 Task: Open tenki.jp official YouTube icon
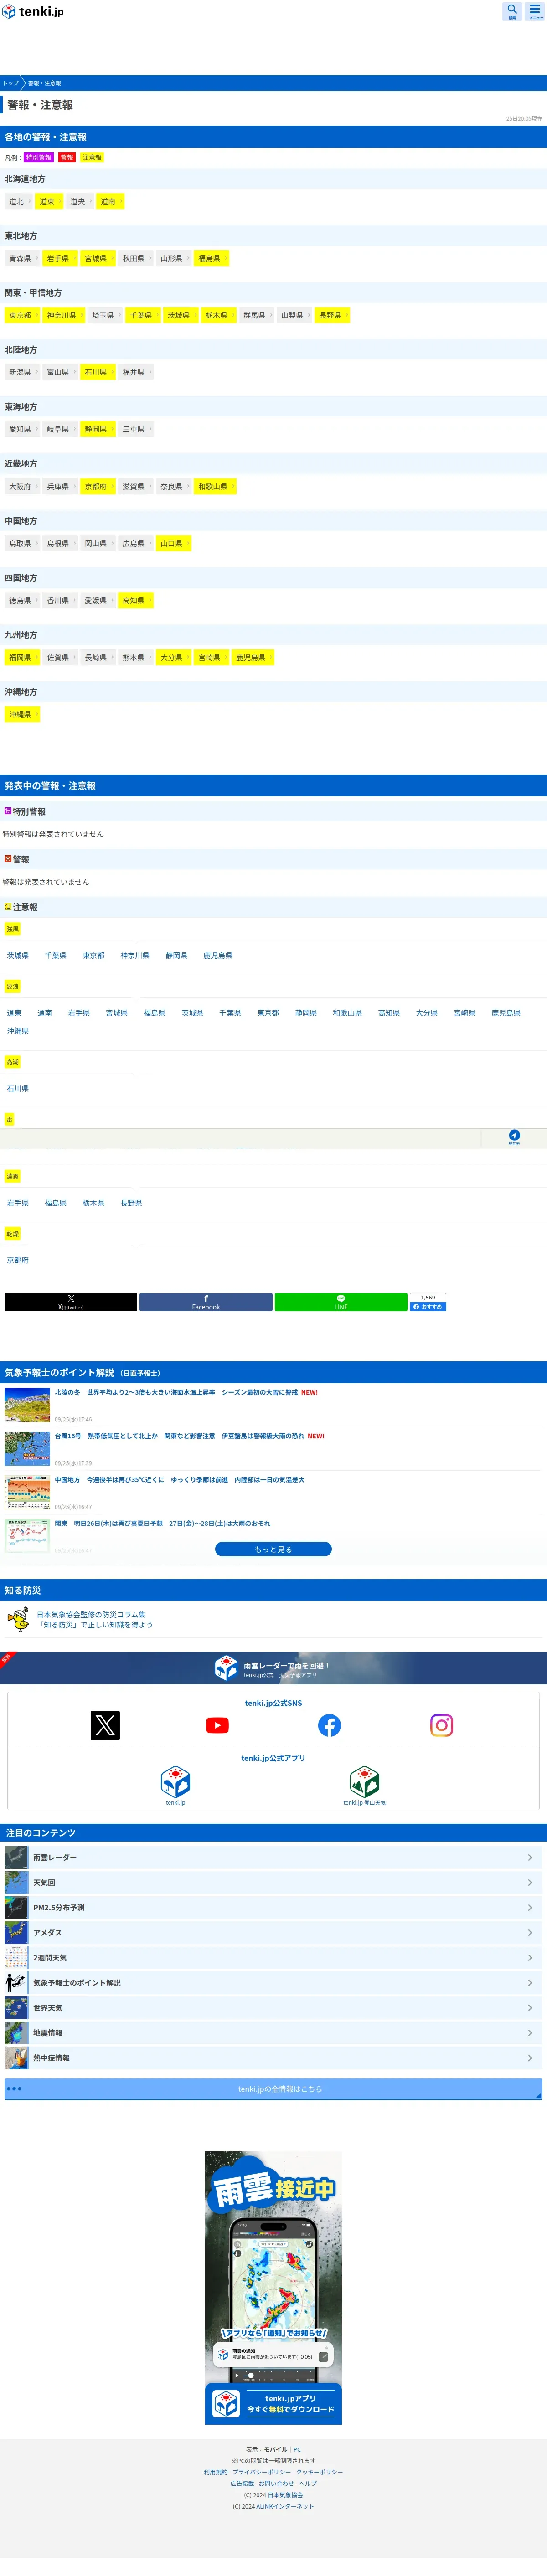point(217,1725)
